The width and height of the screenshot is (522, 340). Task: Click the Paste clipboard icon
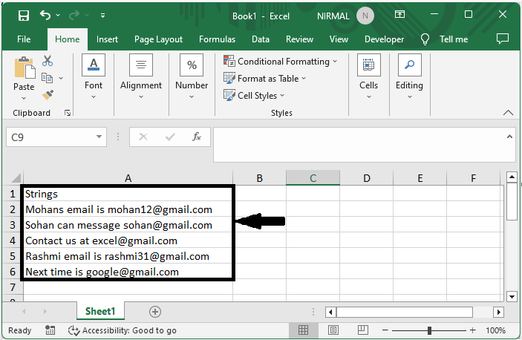click(24, 68)
